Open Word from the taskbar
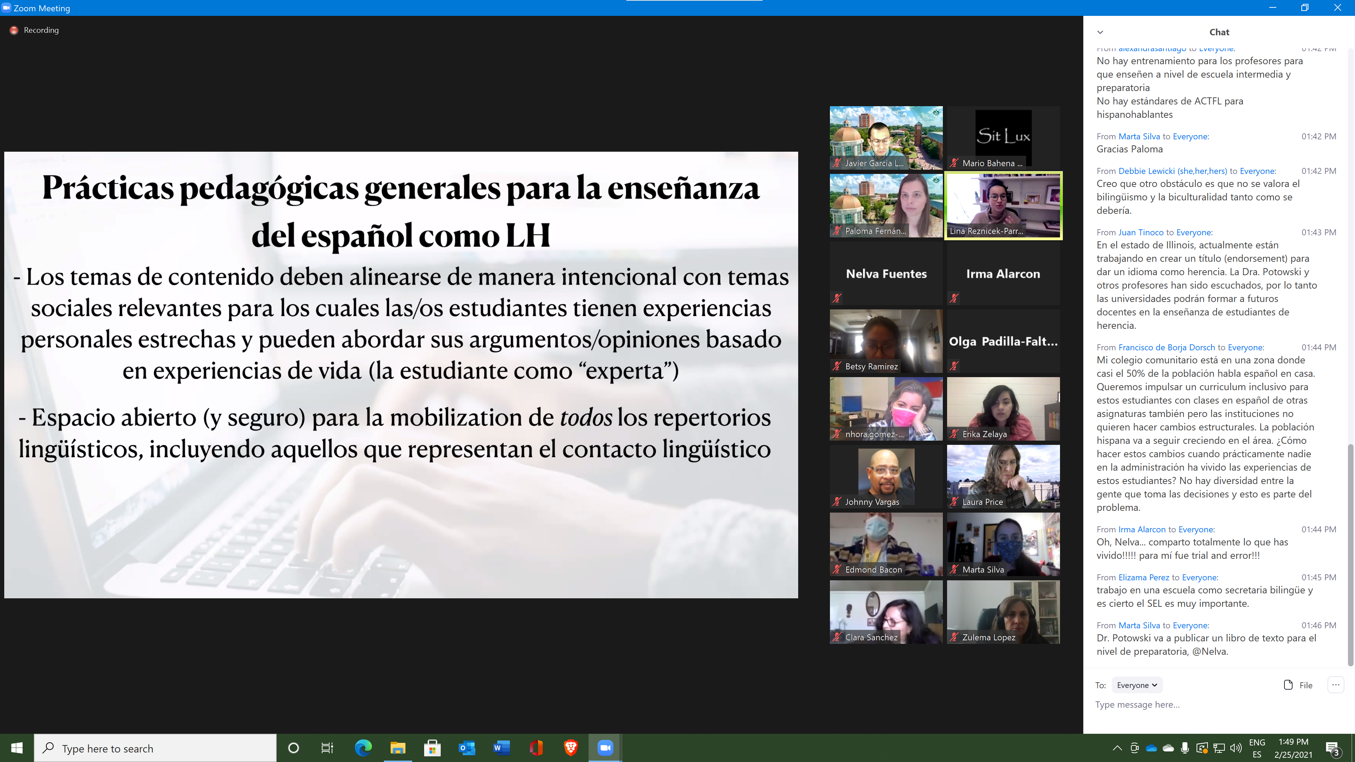The height and width of the screenshot is (762, 1355). (501, 748)
